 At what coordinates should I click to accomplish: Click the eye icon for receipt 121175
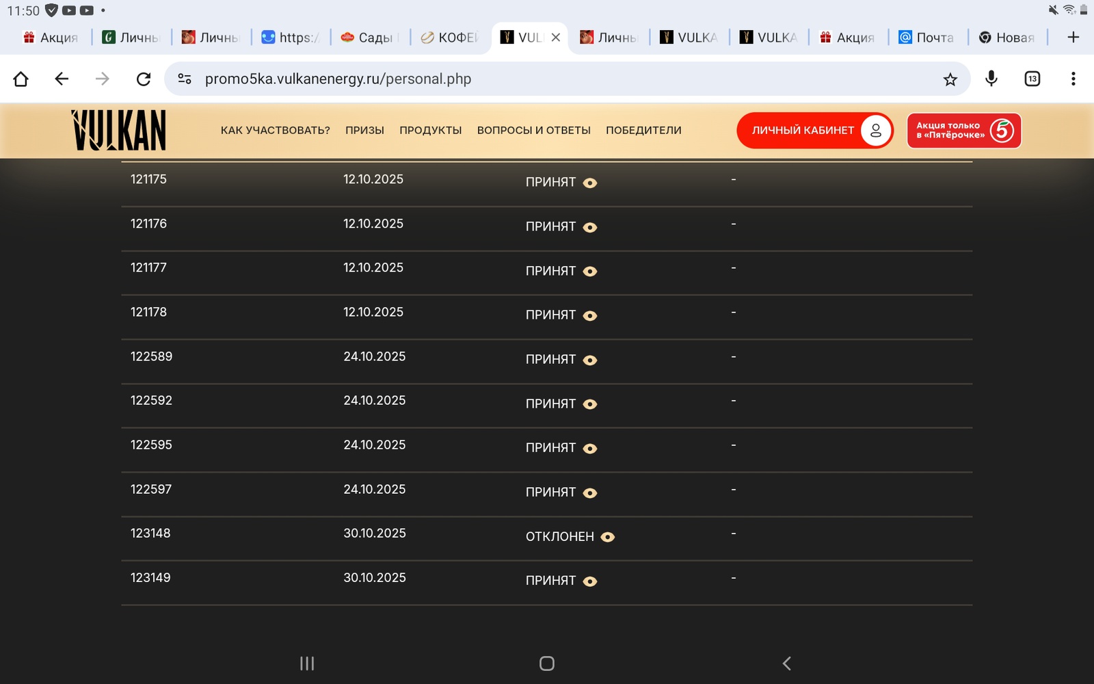pyautogui.click(x=590, y=183)
